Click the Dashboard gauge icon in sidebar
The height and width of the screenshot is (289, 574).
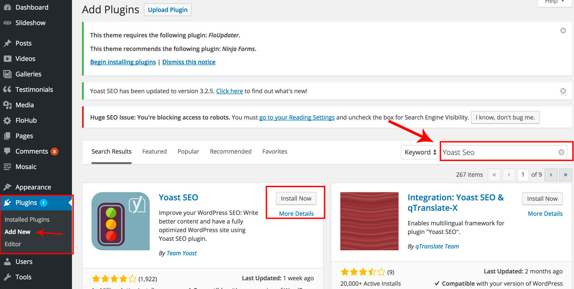point(7,8)
